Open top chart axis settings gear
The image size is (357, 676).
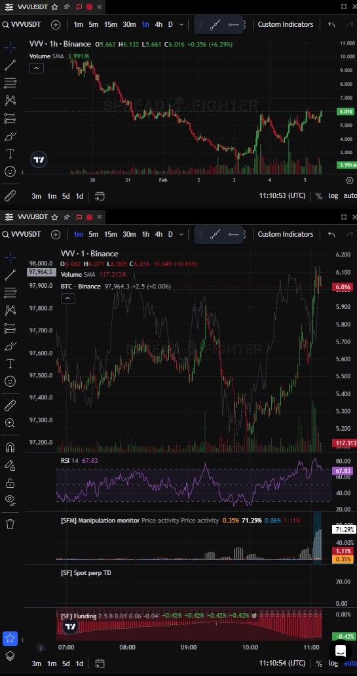tap(349, 180)
